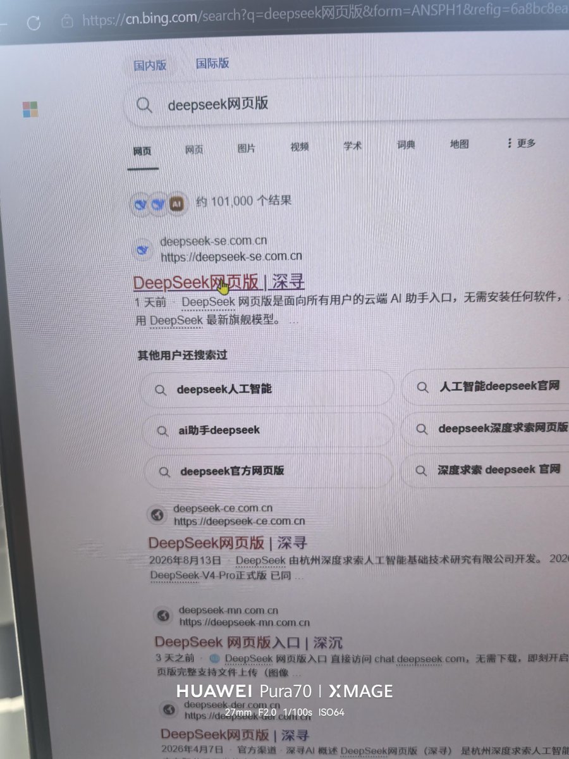Expand the 更多 three-dot menu
The width and height of the screenshot is (569, 759).
[x=522, y=143]
